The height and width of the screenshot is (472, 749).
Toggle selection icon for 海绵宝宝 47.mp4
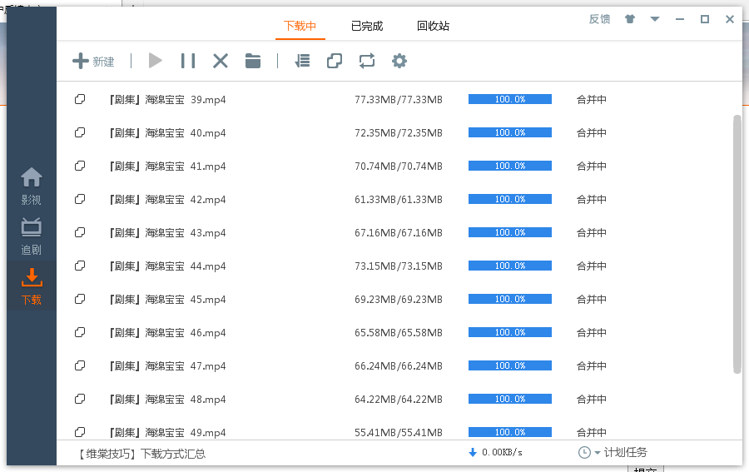[80, 365]
